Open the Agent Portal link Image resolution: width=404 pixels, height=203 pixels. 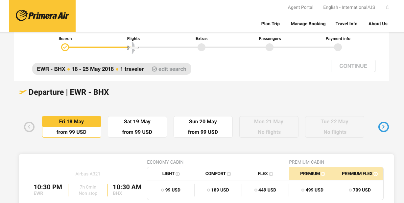(300, 7)
